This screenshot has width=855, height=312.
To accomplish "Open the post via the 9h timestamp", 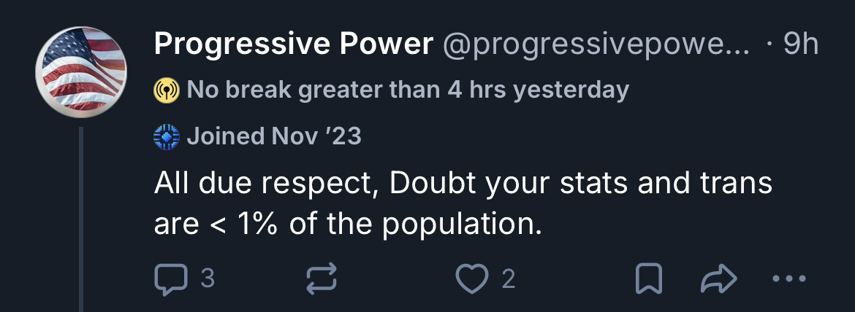I will pos(800,45).
